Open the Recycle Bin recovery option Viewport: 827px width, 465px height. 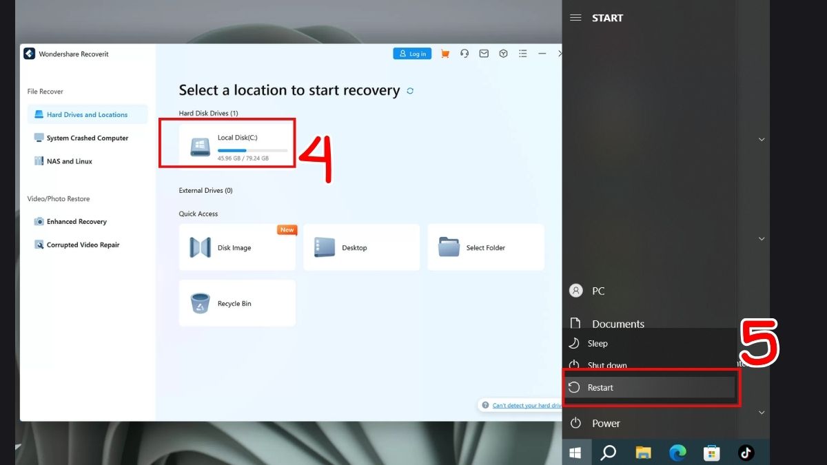tap(237, 303)
